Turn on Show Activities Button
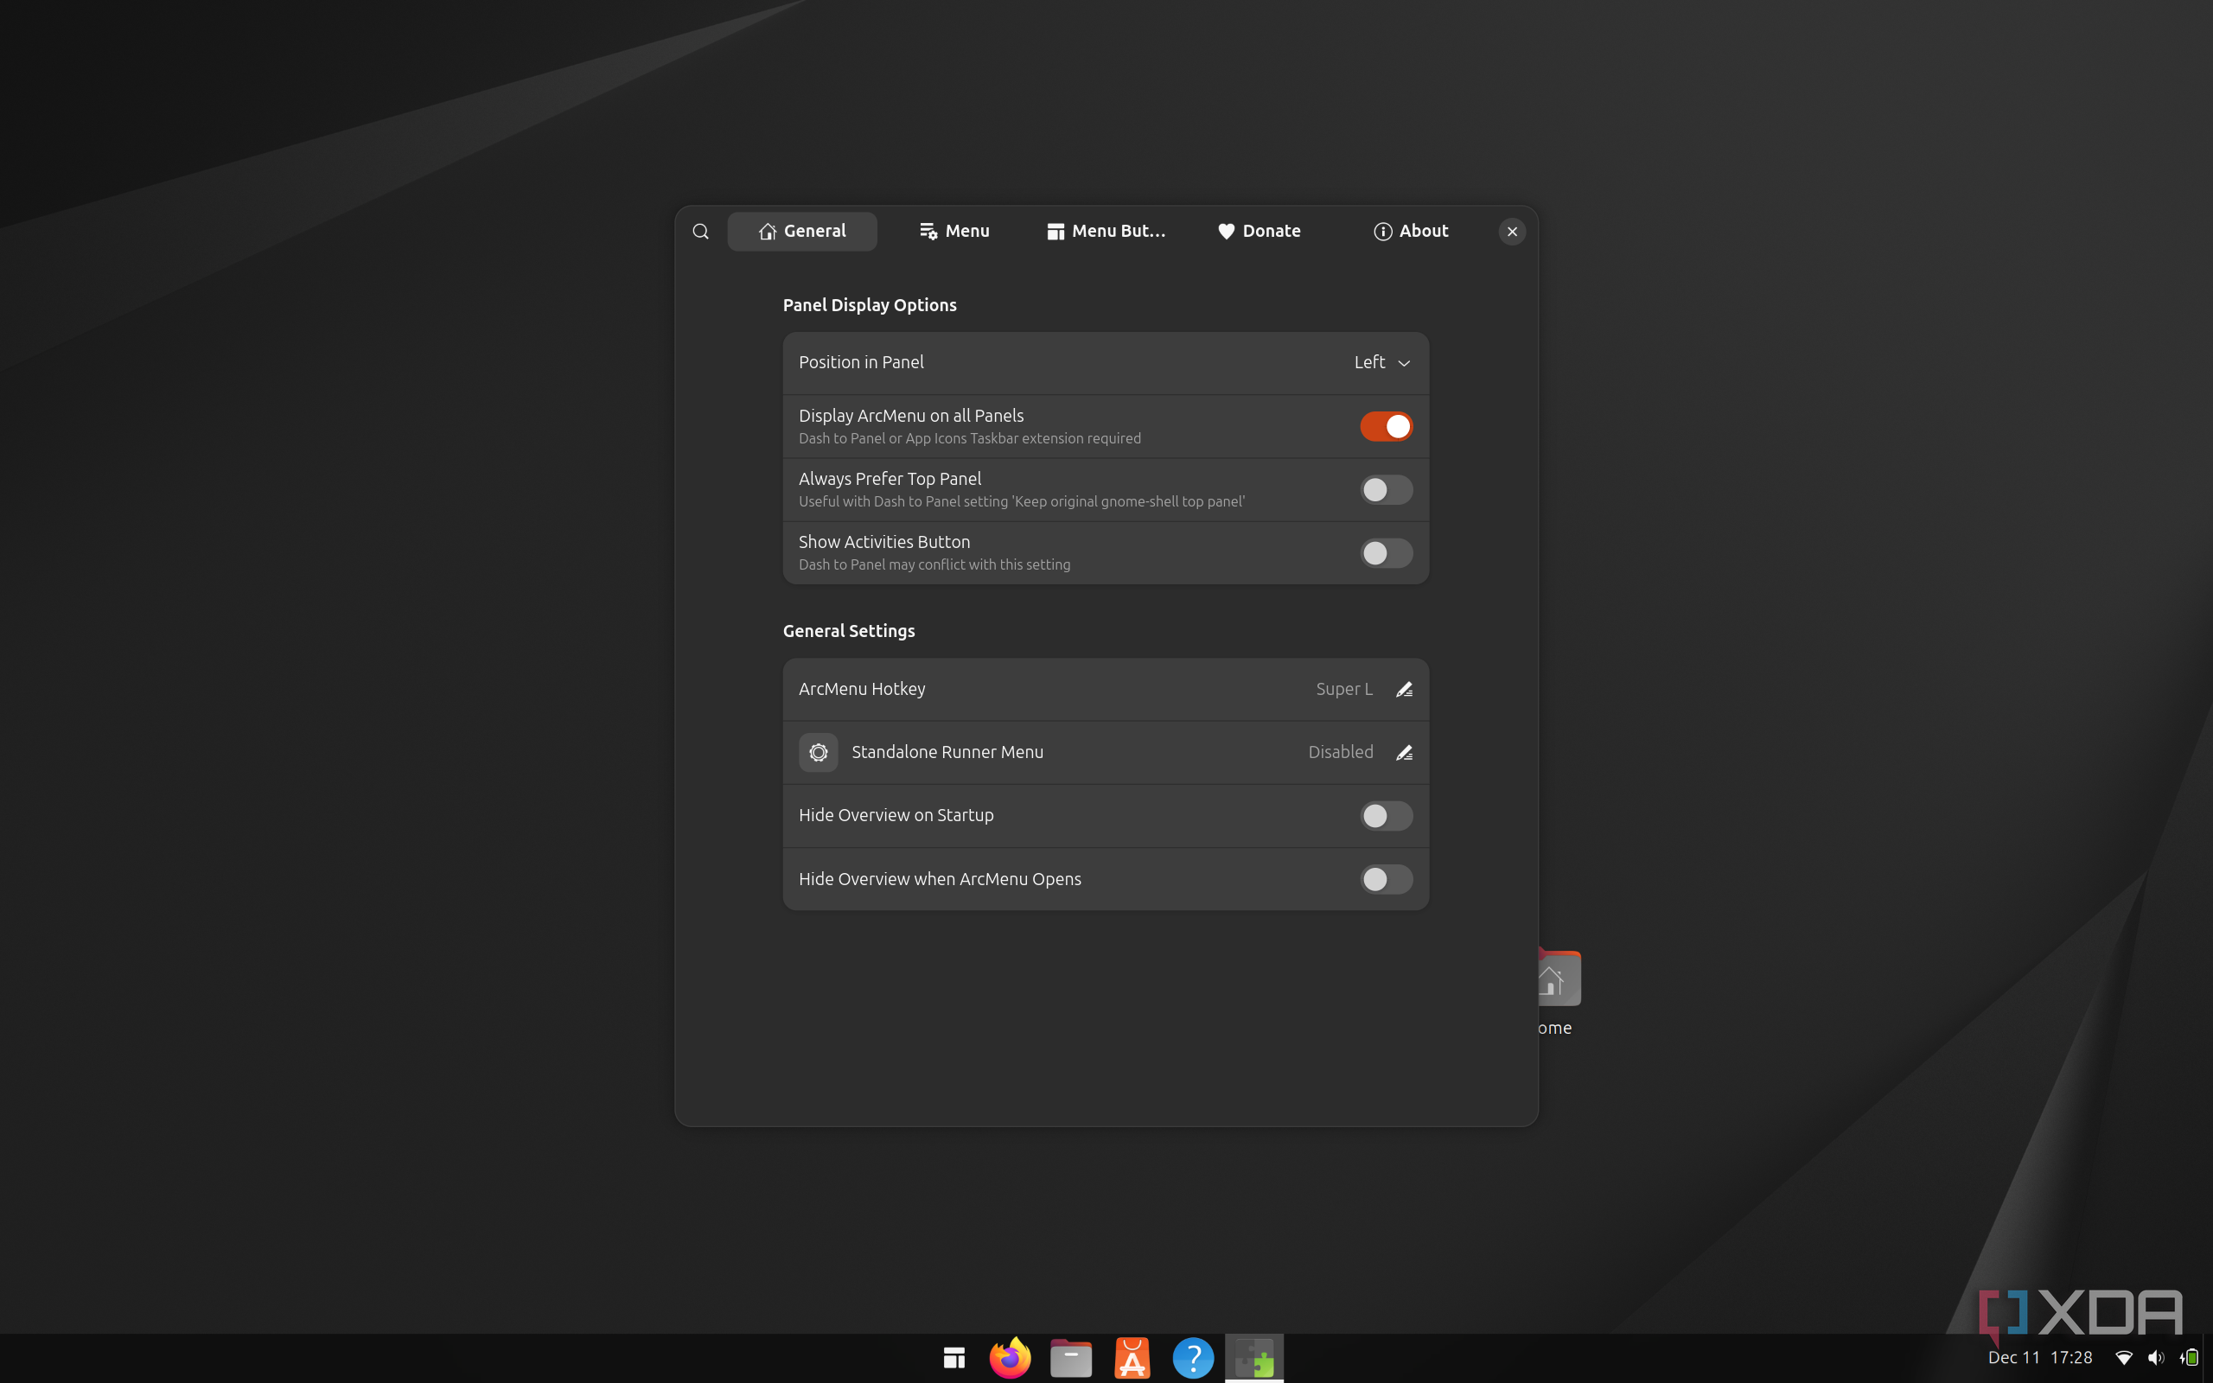The image size is (2213, 1383). point(1386,552)
